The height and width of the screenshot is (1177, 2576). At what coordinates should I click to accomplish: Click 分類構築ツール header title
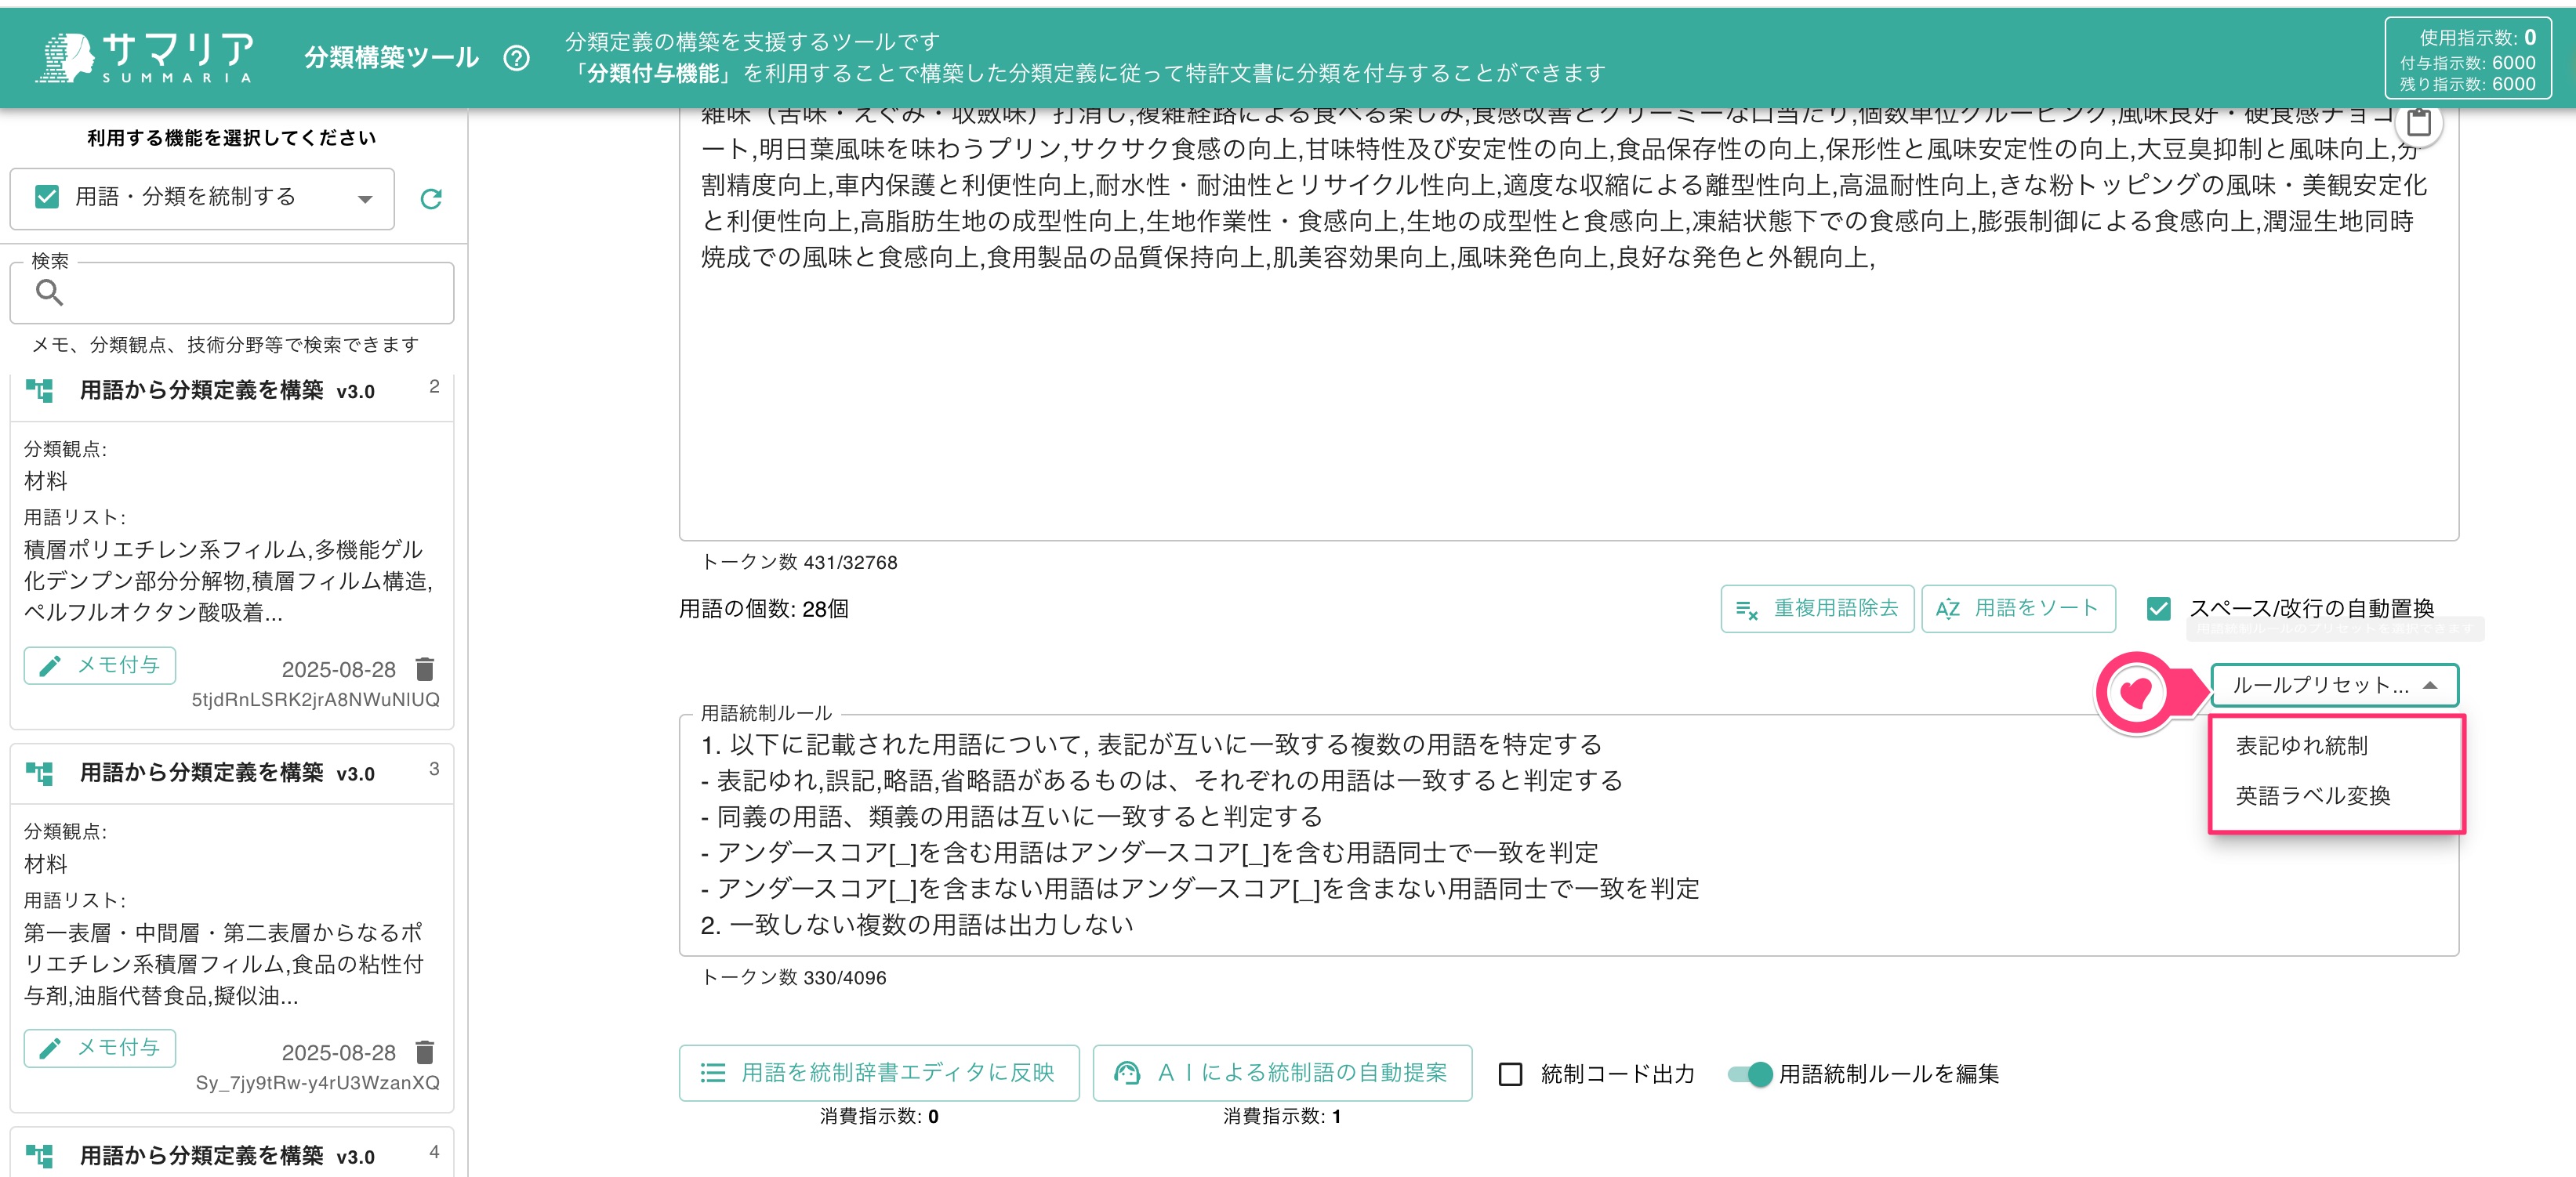(x=392, y=58)
